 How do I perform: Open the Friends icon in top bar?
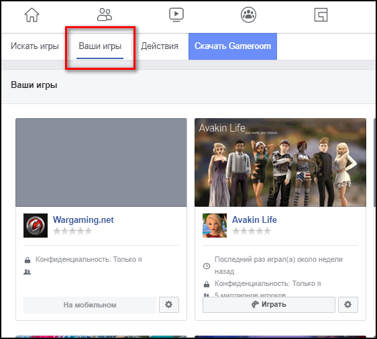point(105,15)
